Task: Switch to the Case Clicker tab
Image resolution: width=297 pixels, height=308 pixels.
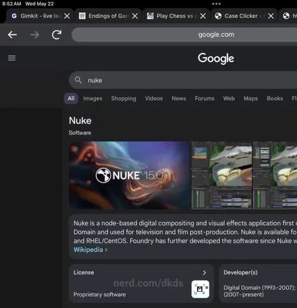Action: [x=244, y=16]
